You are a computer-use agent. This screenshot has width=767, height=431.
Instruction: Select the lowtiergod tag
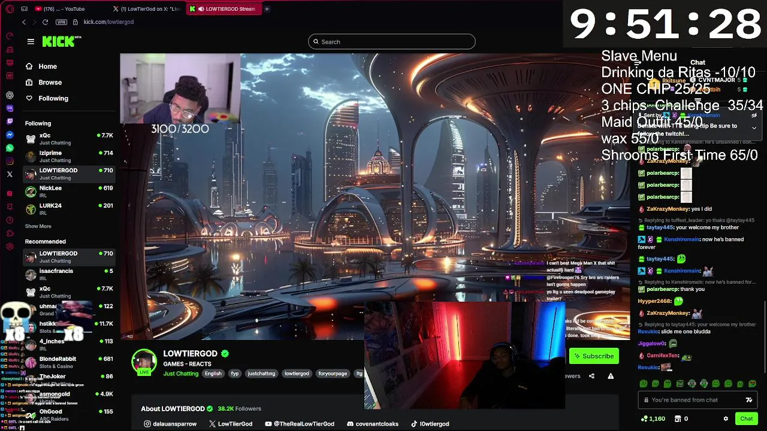coord(297,374)
